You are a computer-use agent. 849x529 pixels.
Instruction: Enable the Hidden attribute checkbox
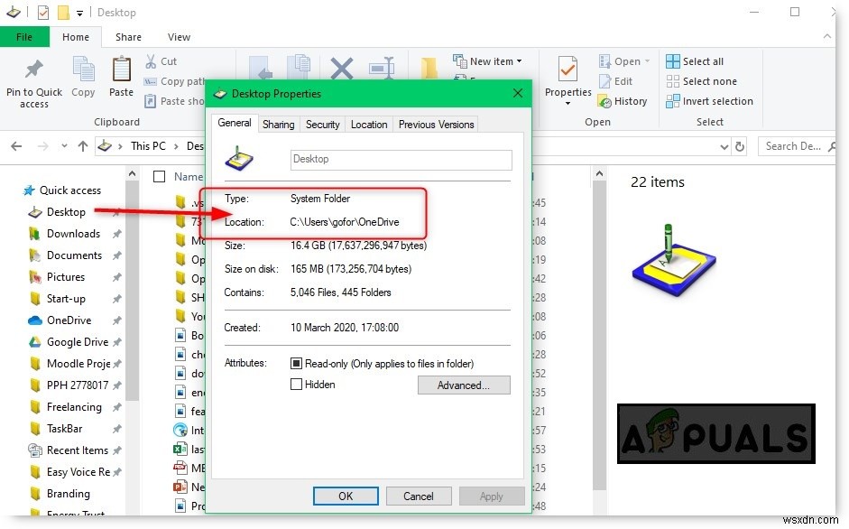click(x=296, y=385)
